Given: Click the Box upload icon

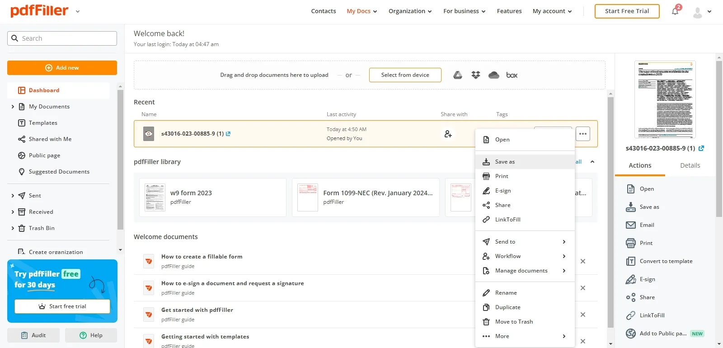Looking at the screenshot, I should tap(512, 75).
